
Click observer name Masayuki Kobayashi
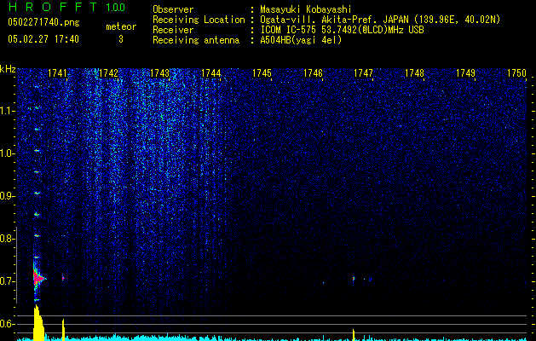[x=306, y=9]
